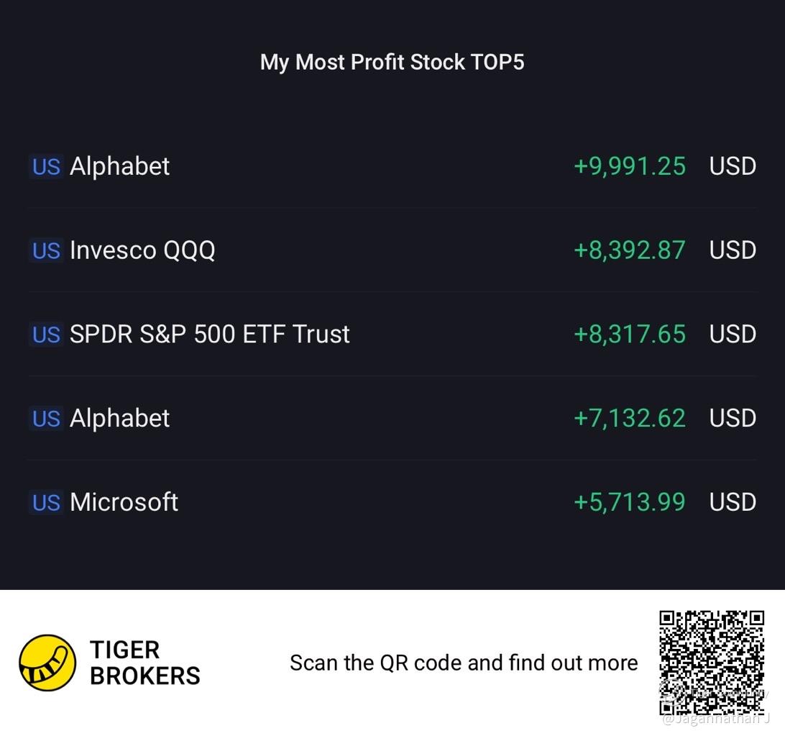Click the +5,713.99 profit value
This screenshot has width=785, height=736.
tap(629, 502)
